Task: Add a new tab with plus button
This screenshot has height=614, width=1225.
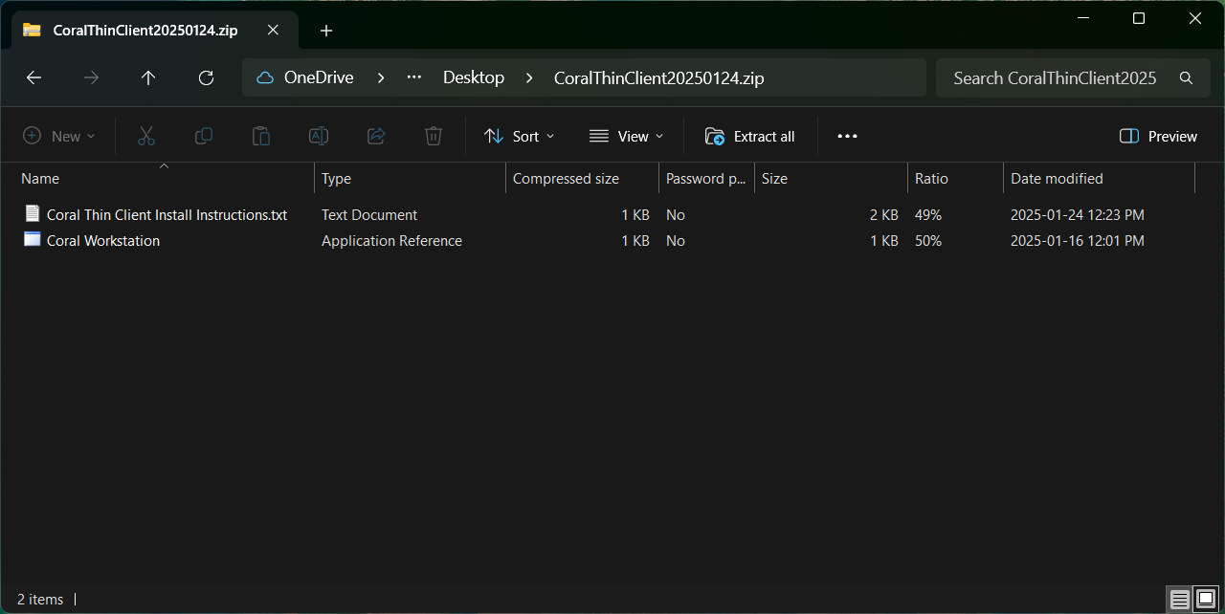Action: tap(326, 31)
